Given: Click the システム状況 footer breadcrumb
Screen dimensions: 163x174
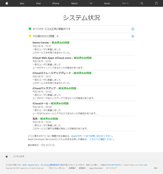Looking at the screenshot, I should pyautogui.click(x=19, y=156).
